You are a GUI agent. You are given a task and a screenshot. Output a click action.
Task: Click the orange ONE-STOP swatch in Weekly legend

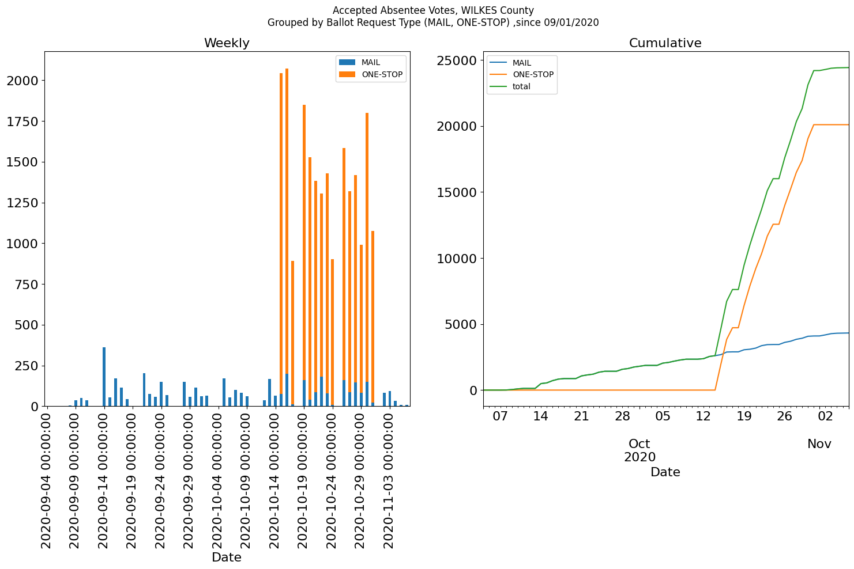click(348, 74)
